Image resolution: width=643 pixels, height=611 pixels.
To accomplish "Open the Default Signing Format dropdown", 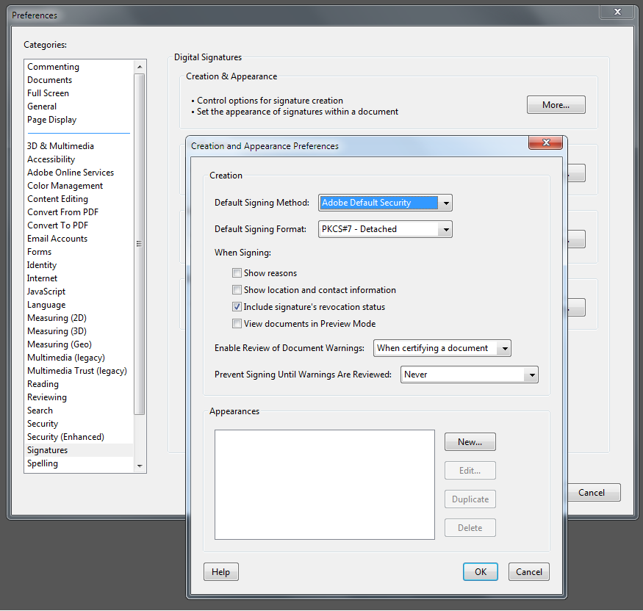I will [x=385, y=229].
